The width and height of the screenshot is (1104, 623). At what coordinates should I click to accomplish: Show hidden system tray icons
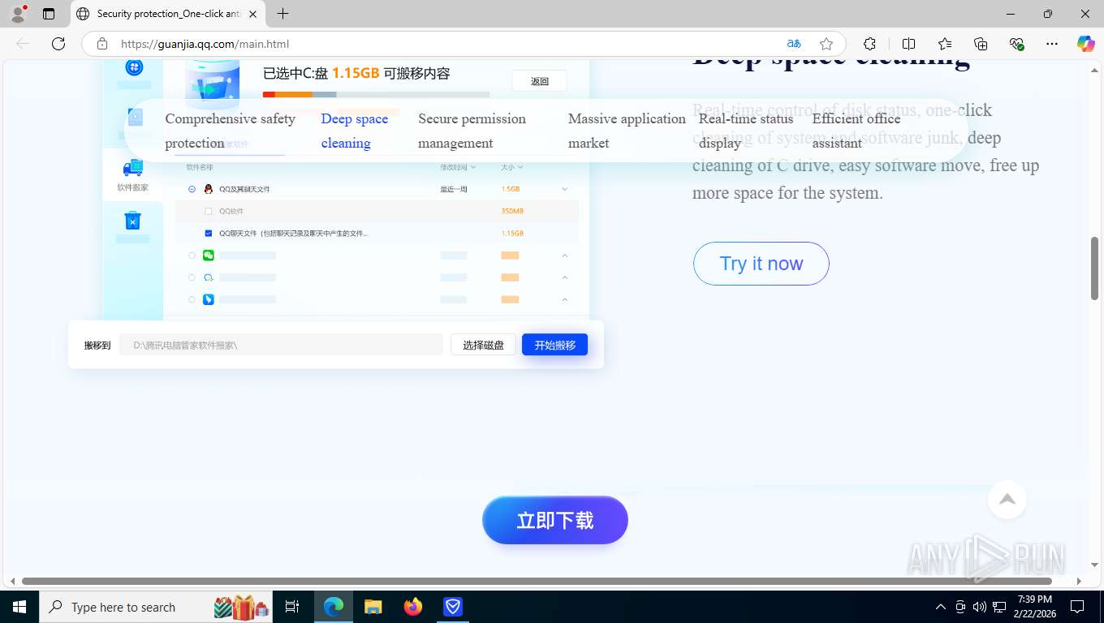(940, 607)
